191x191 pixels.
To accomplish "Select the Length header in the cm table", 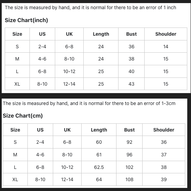I will [x=99, y=130].
